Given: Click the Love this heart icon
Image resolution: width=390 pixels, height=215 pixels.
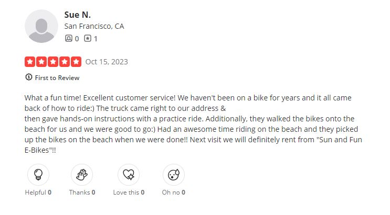Looking at the screenshot, I should click(x=129, y=175).
